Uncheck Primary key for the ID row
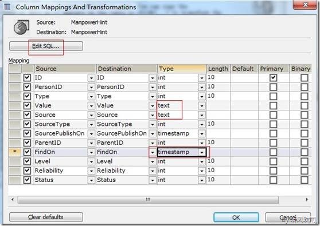The height and width of the screenshot is (226, 320). tap(274, 78)
